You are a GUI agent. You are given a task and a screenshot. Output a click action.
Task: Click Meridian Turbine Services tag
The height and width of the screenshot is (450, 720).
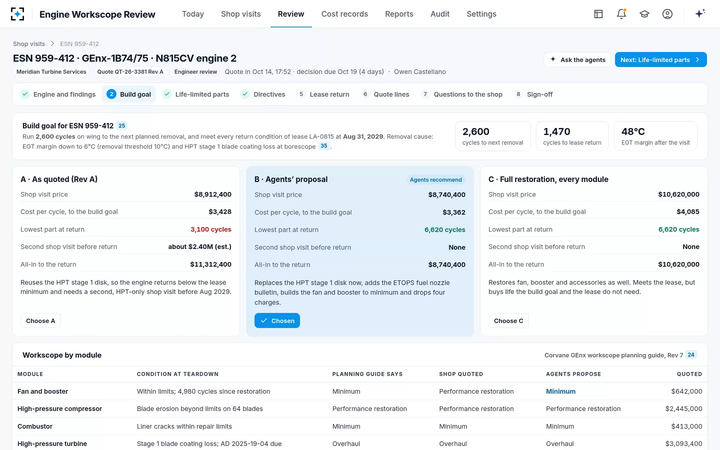51,71
